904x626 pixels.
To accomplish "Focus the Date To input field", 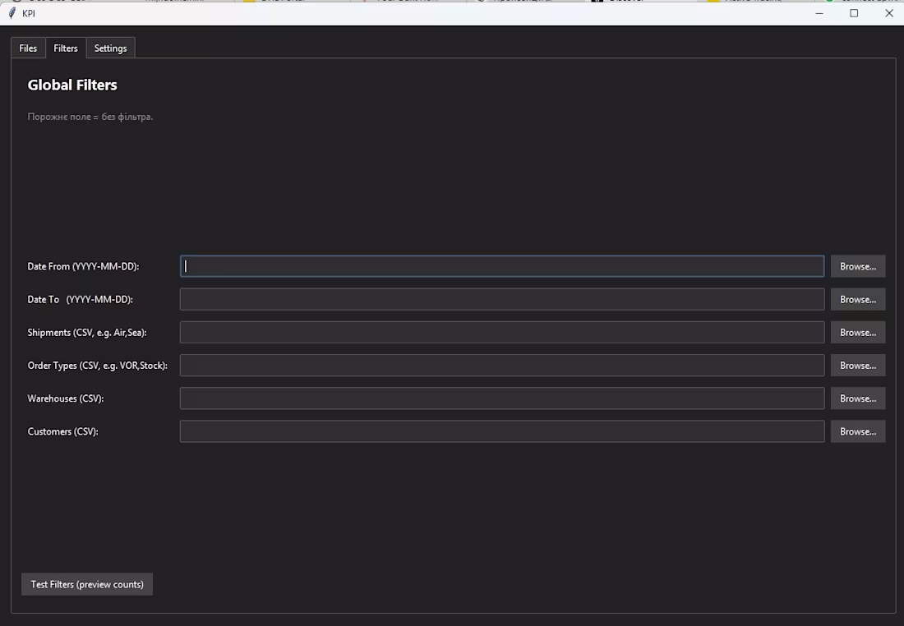I will [501, 299].
